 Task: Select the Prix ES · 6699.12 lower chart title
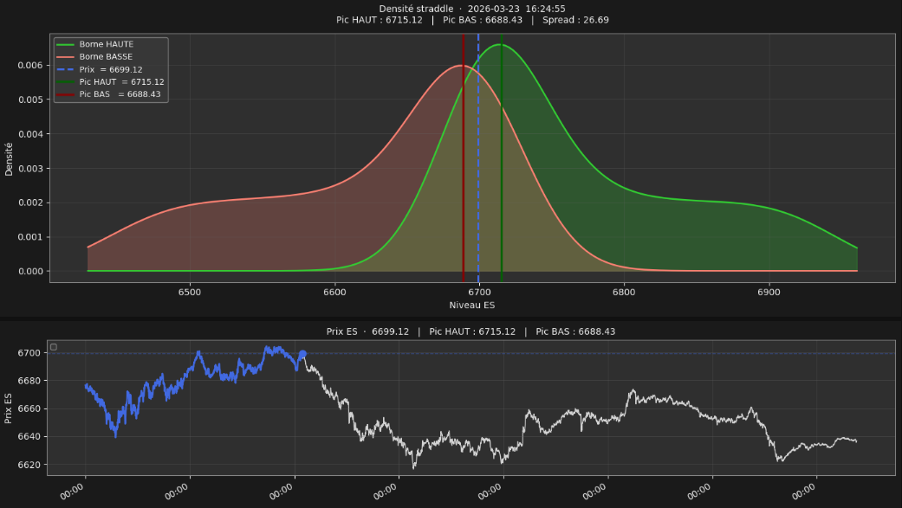pyautogui.click(x=367, y=331)
